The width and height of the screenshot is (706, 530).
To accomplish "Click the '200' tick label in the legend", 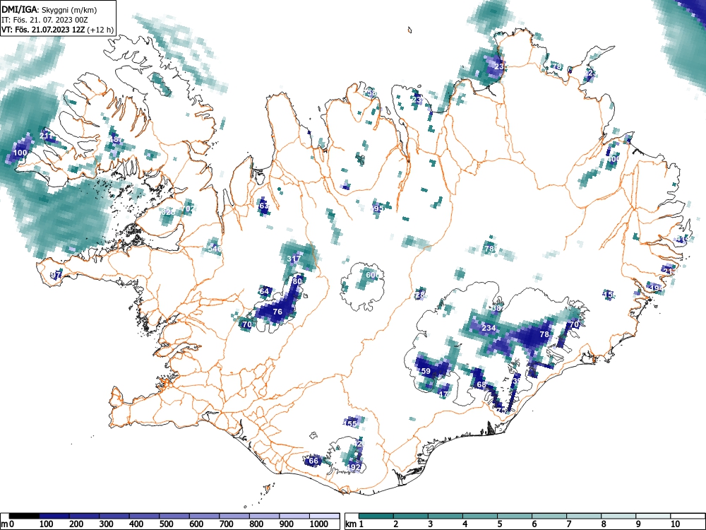I will pos(76,524).
